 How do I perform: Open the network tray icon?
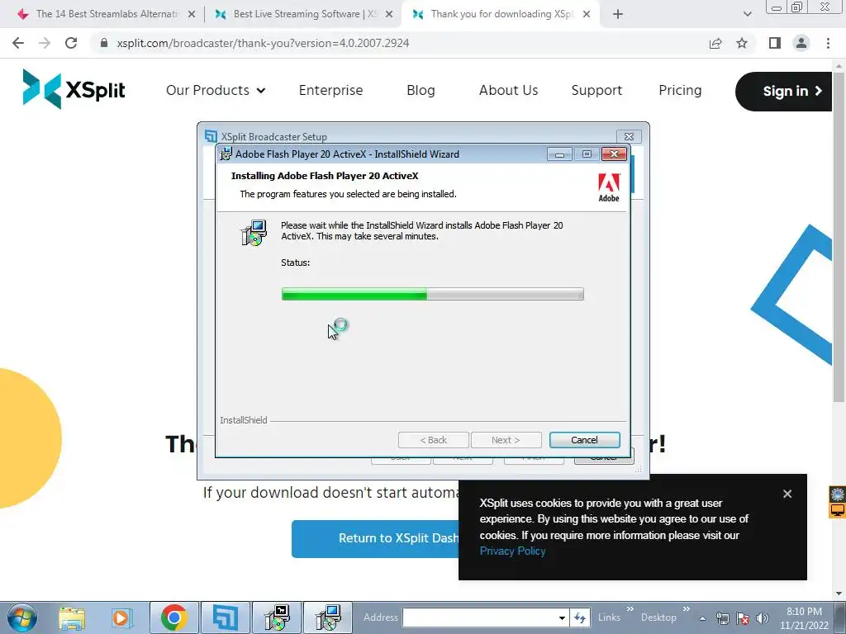pos(723,618)
